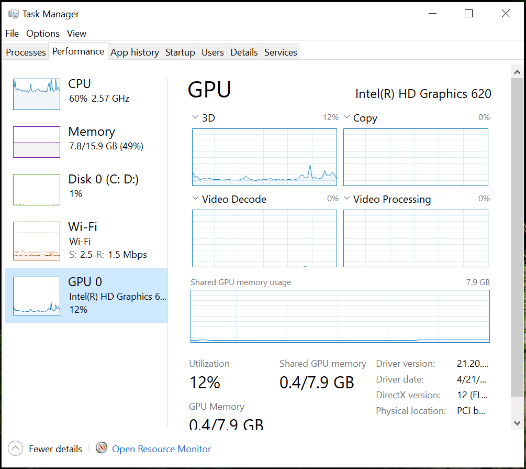Click the Resource Monitor icon
The image size is (526, 469).
(x=102, y=448)
